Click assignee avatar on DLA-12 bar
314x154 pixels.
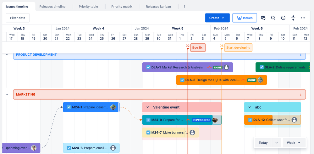coord(294,120)
